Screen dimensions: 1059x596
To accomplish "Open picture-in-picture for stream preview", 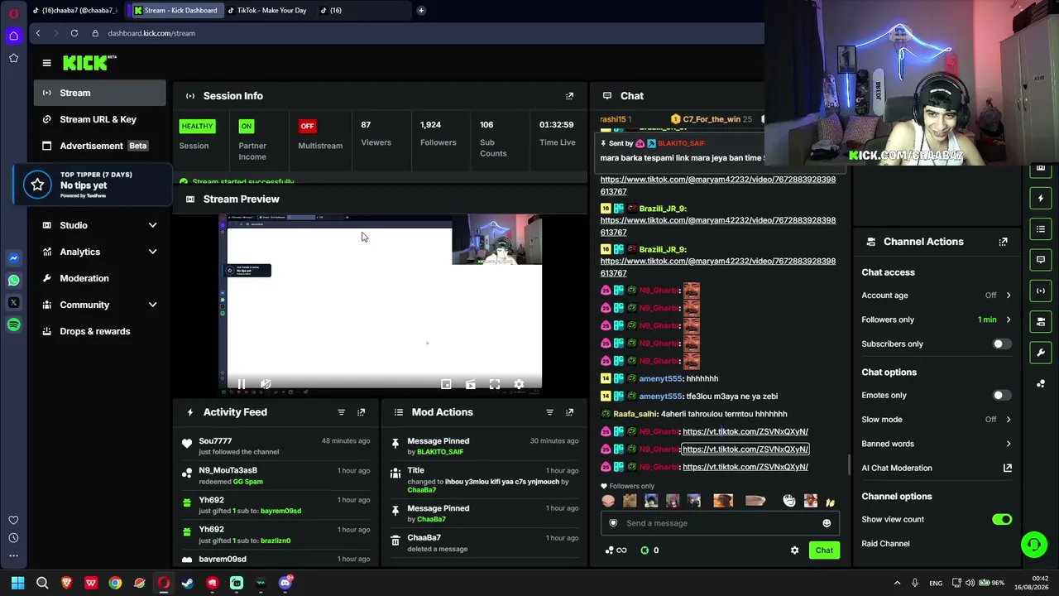I will (446, 384).
